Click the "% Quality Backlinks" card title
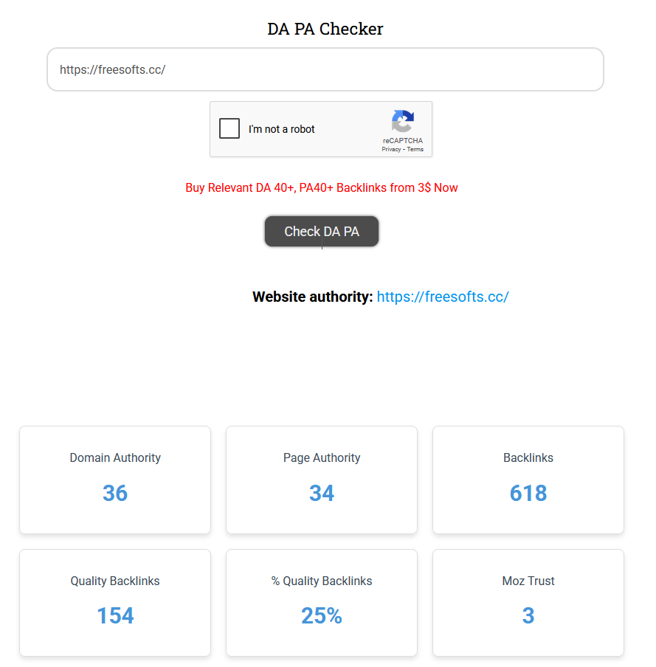The width and height of the screenshot is (656, 667). [x=322, y=581]
